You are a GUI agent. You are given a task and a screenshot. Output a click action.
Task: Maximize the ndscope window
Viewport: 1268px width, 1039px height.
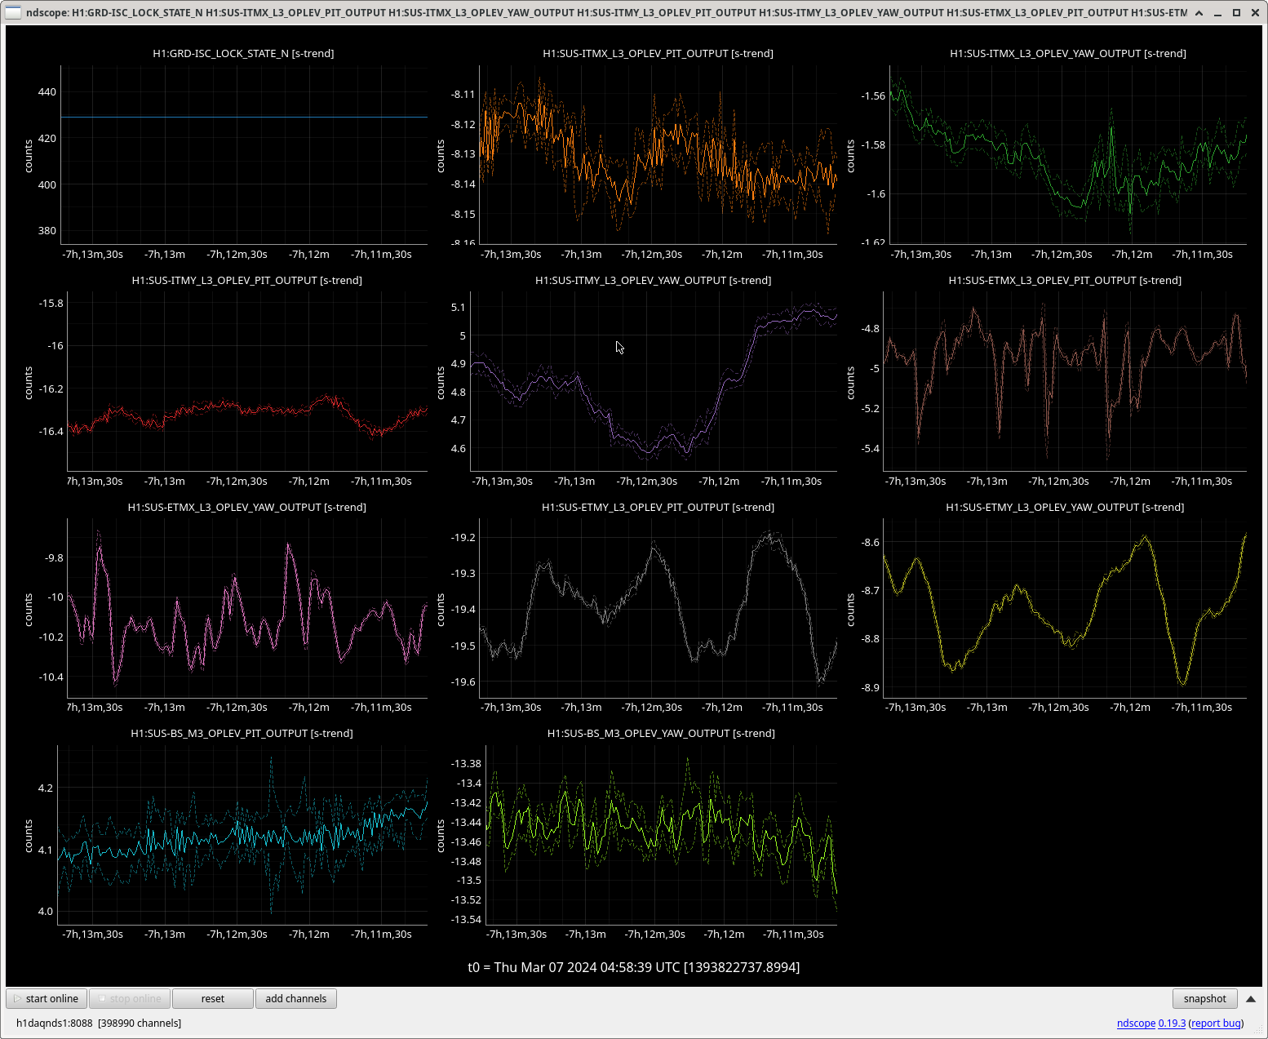click(x=1236, y=12)
